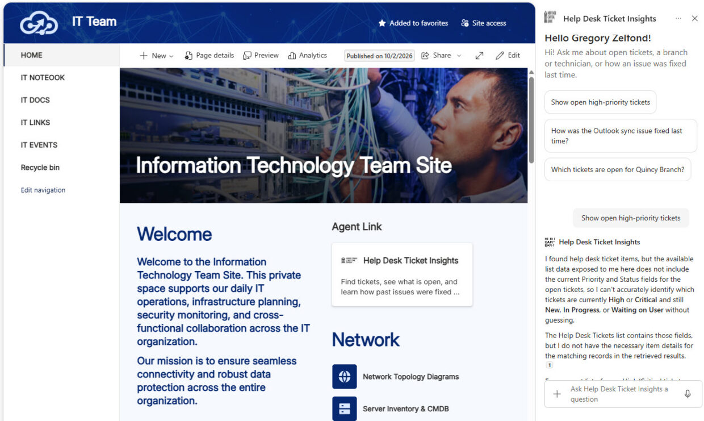The width and height of the screenshot is (704, 421).
Task: Click the sent message Show open high-priority tickets
Action: click(x=631, y=218)
